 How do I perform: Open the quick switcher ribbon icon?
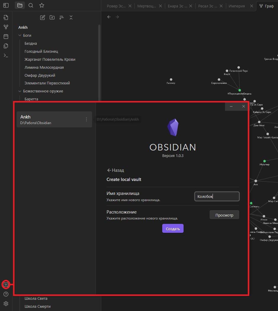point(6,17)
